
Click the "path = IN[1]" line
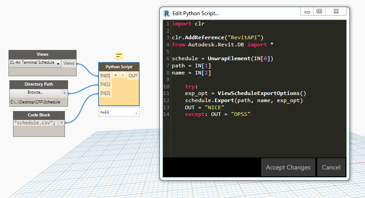pyautogui.click(x=191, y=66)
